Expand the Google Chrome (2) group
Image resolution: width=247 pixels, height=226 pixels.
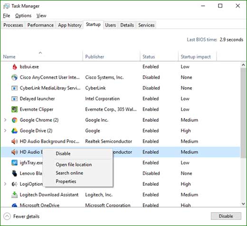[x=5, y=120]
